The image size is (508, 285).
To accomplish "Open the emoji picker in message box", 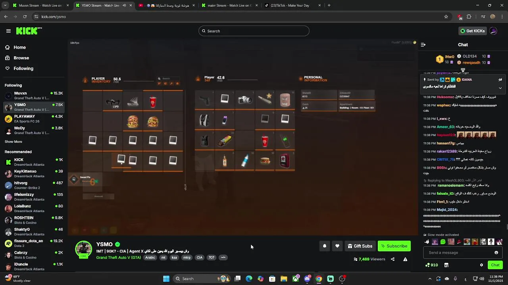I will pos(496,253).
